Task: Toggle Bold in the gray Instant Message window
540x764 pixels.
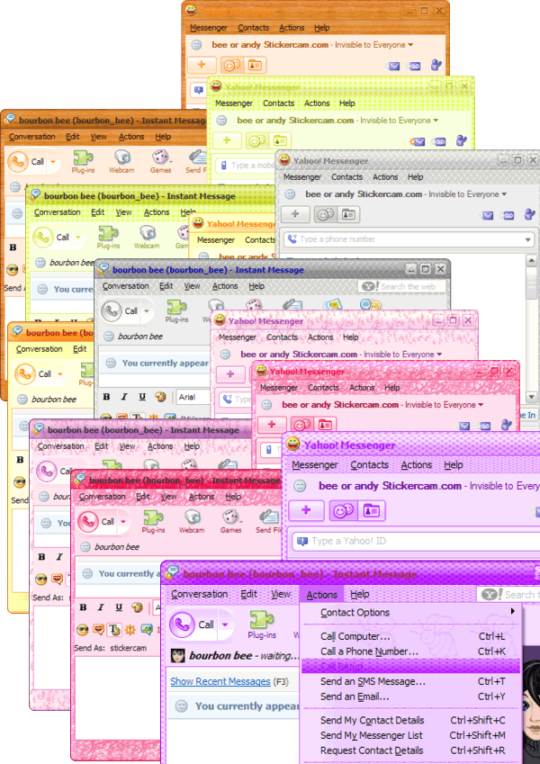Action: coord(107,397)
